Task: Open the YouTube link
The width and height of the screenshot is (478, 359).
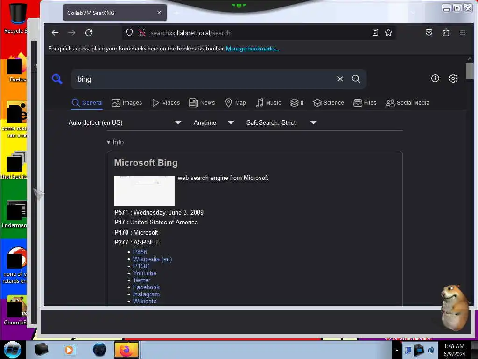Action: [x=145, y=273]
